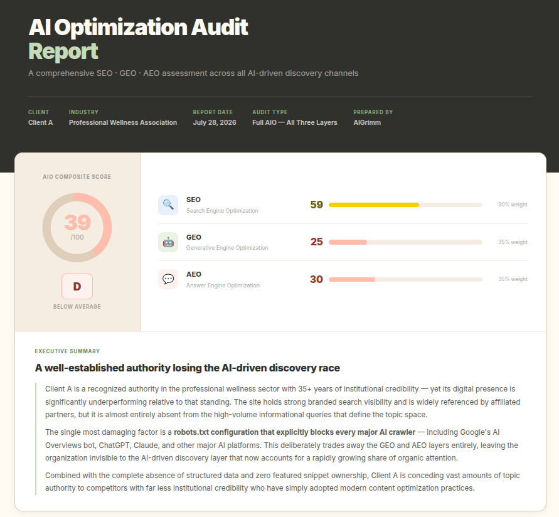Click the composite score donut chart

(x=77, y=228)
